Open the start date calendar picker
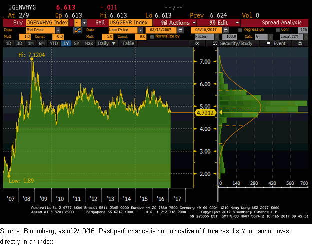312x246 pixels. point(180,30)
